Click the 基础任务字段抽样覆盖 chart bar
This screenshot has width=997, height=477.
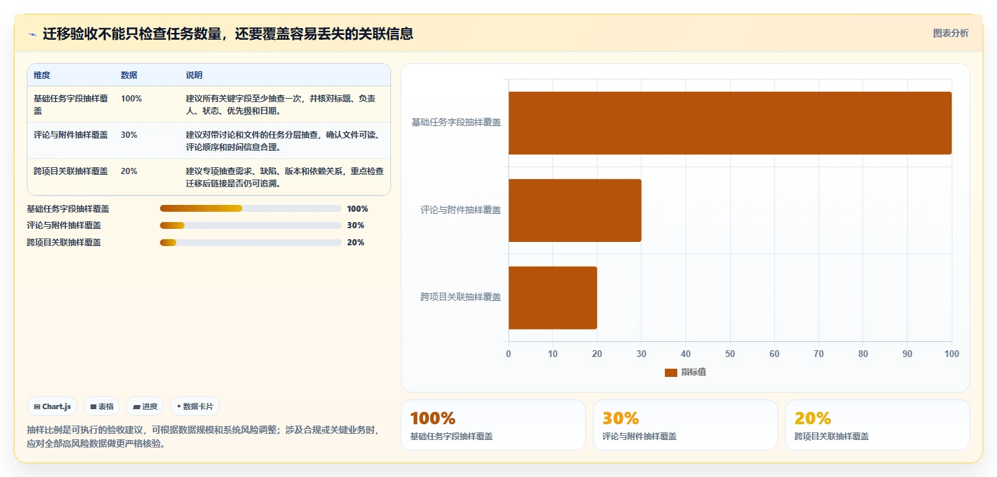[729, 123]
